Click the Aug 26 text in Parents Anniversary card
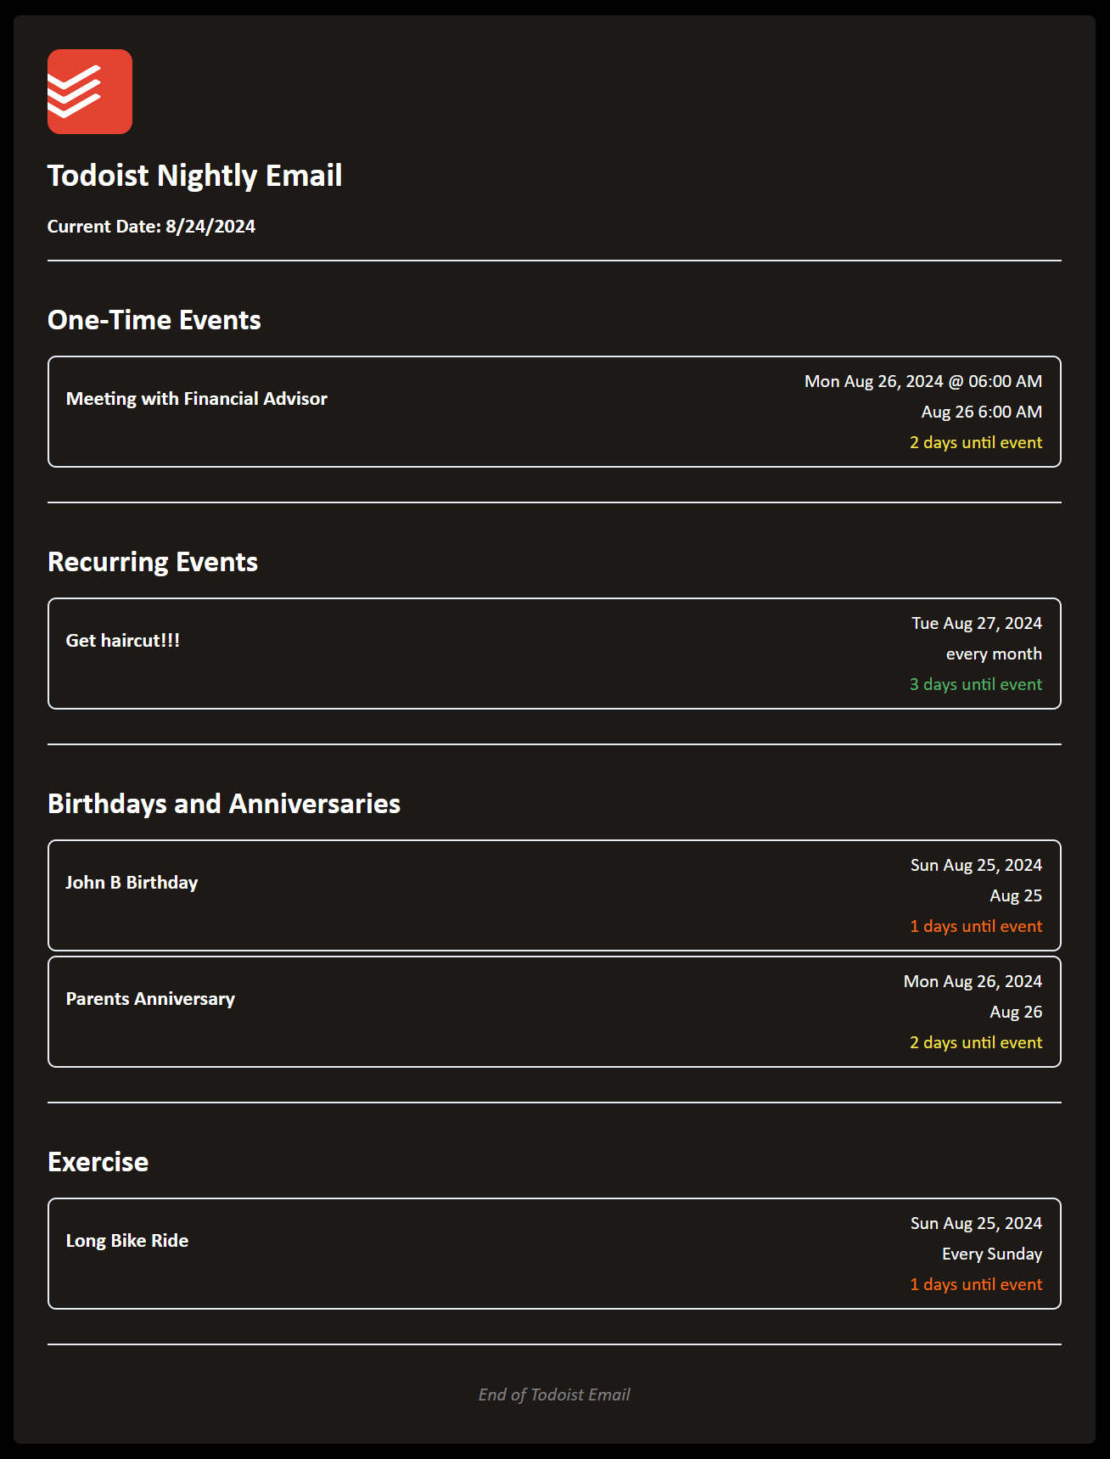The image size is (1110, 1459). click(x=1016, y=1013)
